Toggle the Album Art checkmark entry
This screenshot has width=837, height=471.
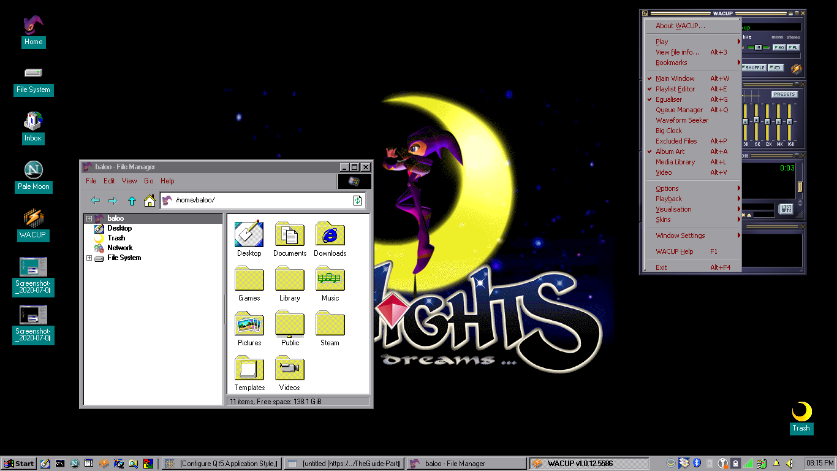[693, 151]
